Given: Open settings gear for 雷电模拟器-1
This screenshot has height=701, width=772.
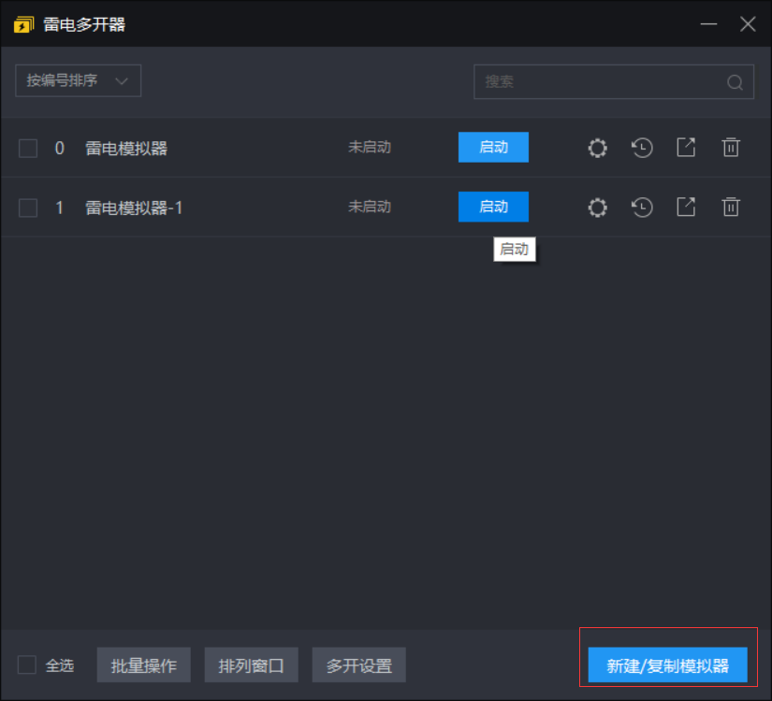Looking at the screenshot, I should point(597,207).
